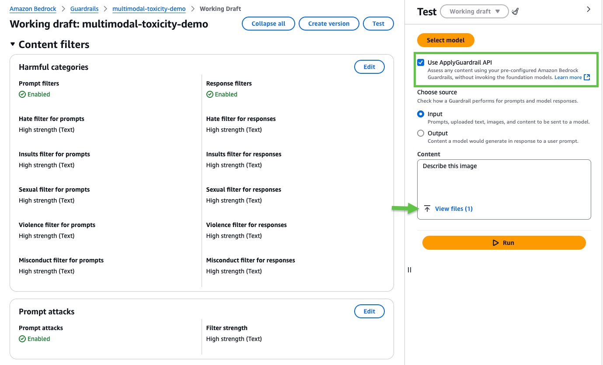Click the Response filters Enabled check icon
The width and height of the screenshot is (603, 365).
pos(210,94)
